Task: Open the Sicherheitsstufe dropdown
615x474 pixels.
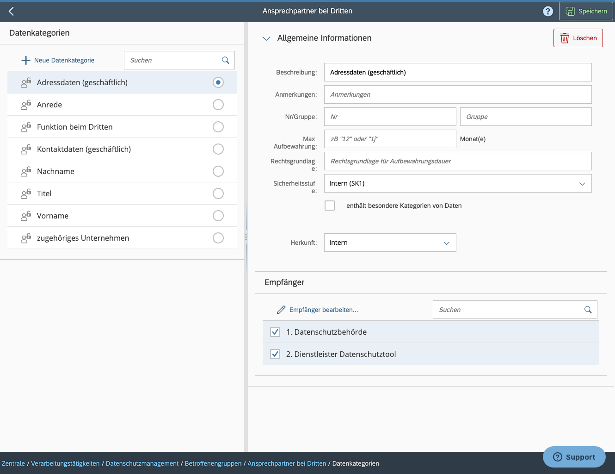Action: click(x=582, y=183)
